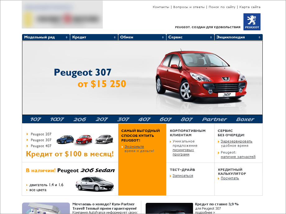Click the dark car news thumbnail
Viewport: 286px width, 214px height.
pyautogui.click(x=169, y=208)
